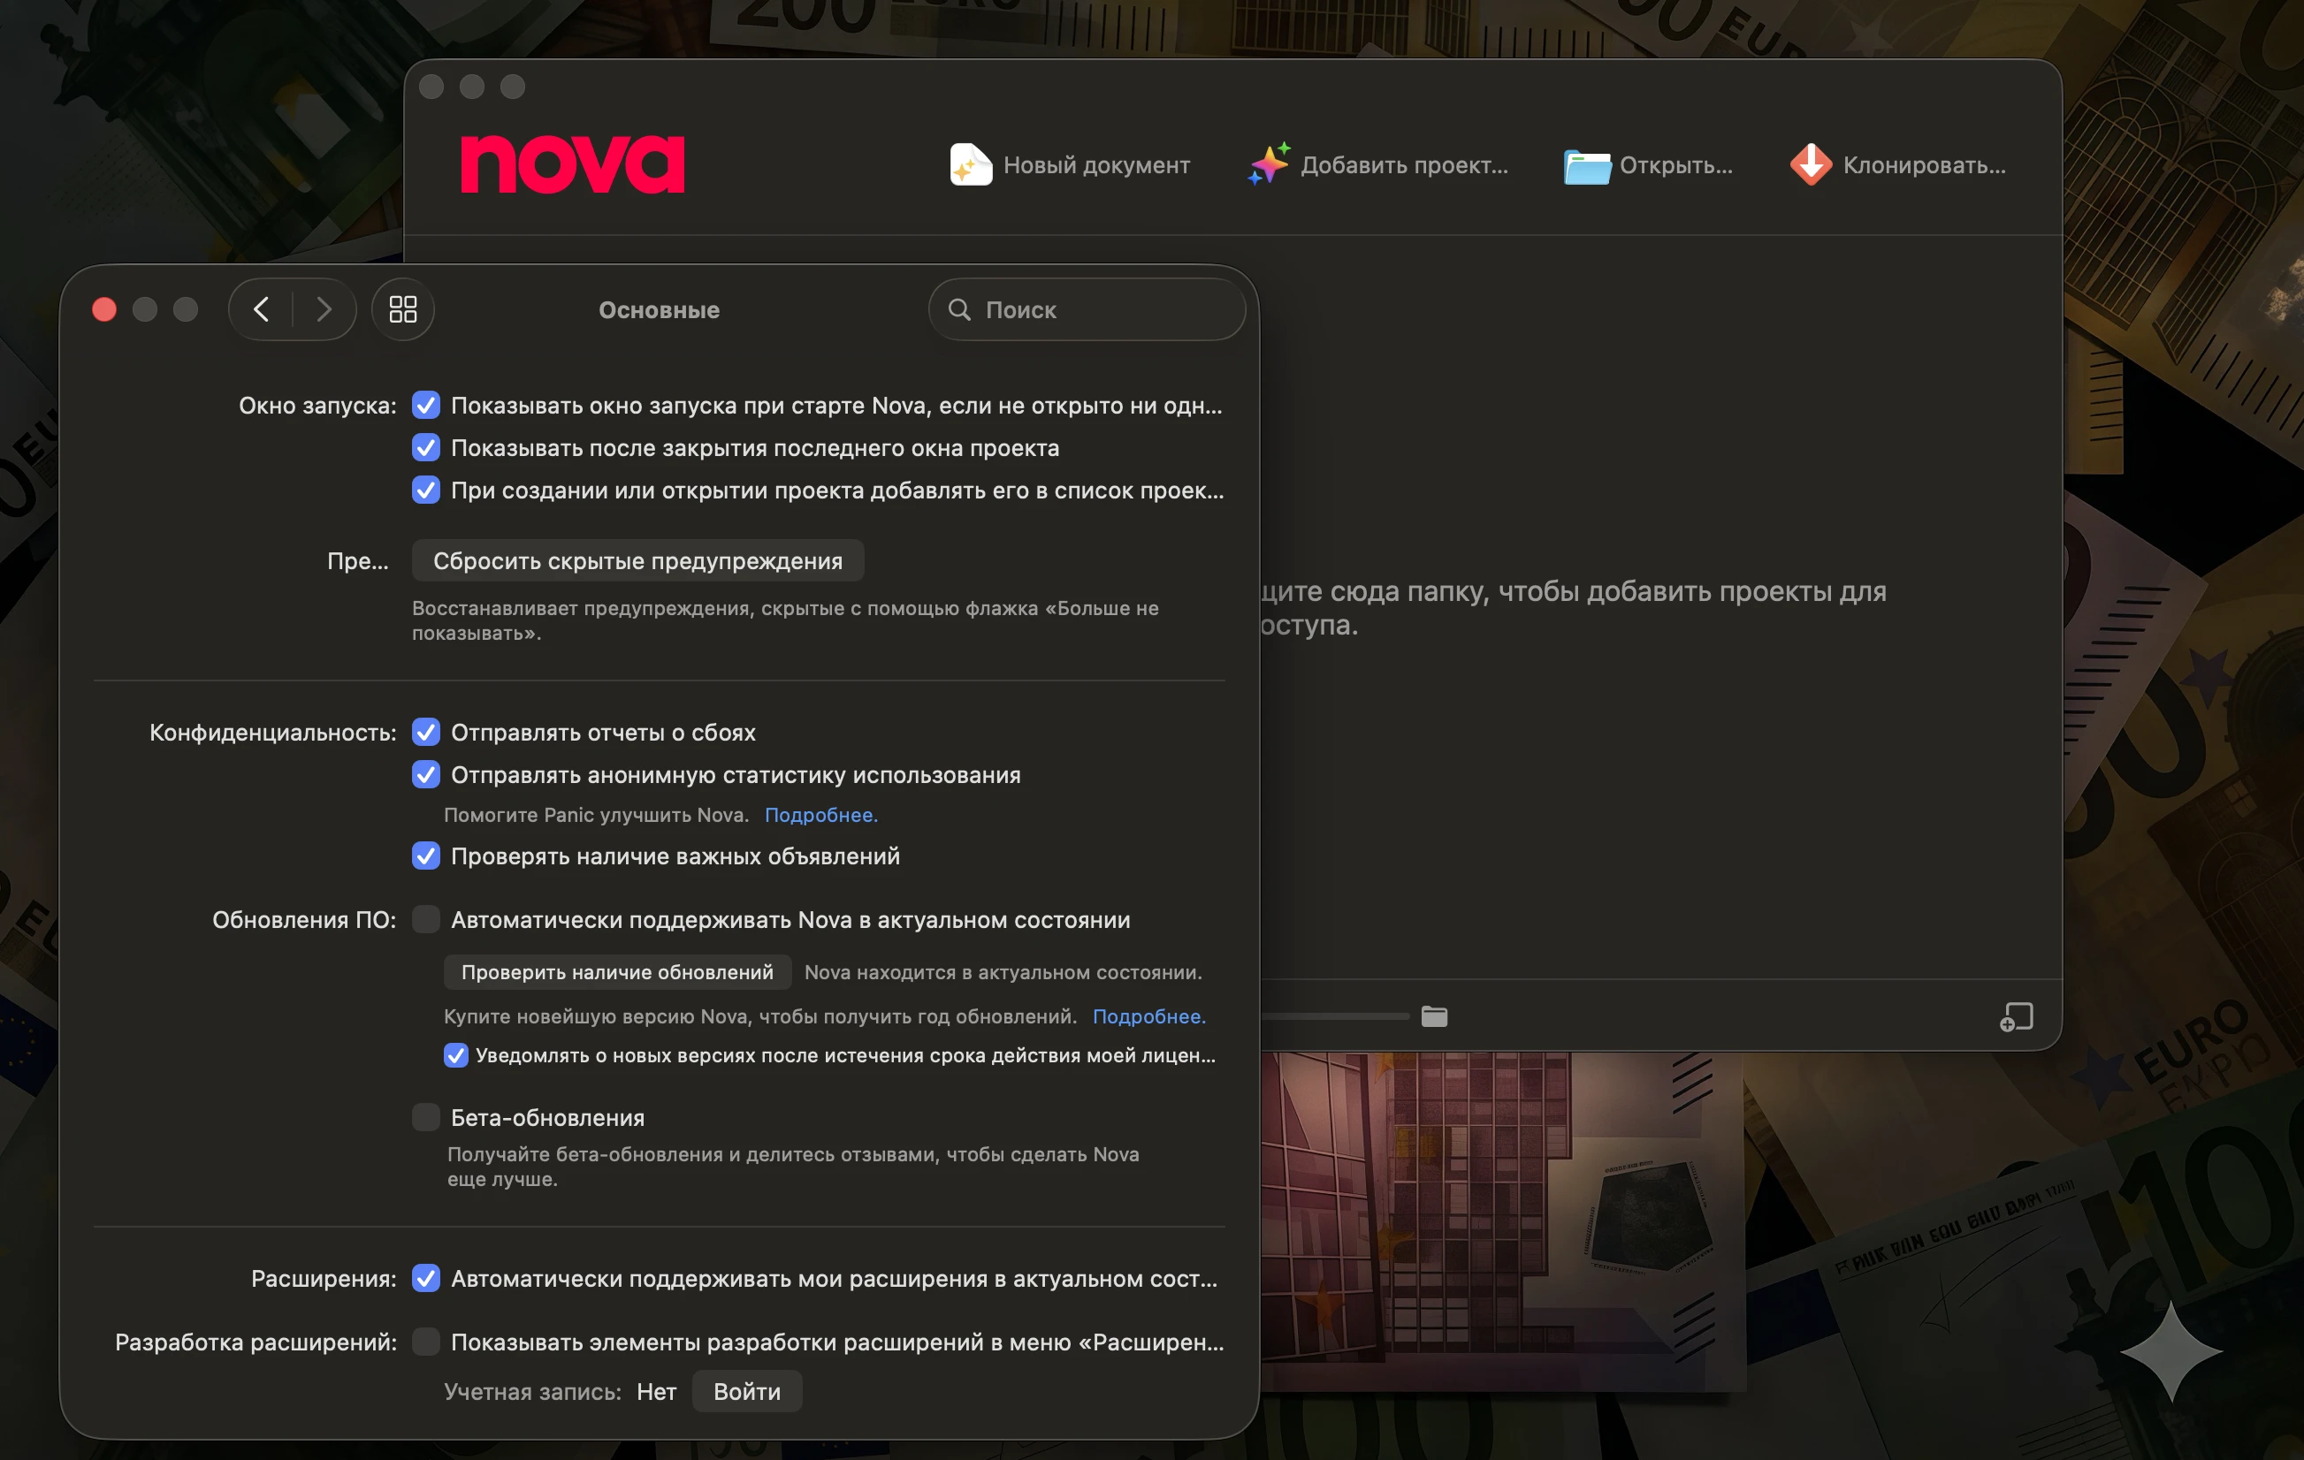Choose Добавить проект… in the launcher window

coord(1377,164)
